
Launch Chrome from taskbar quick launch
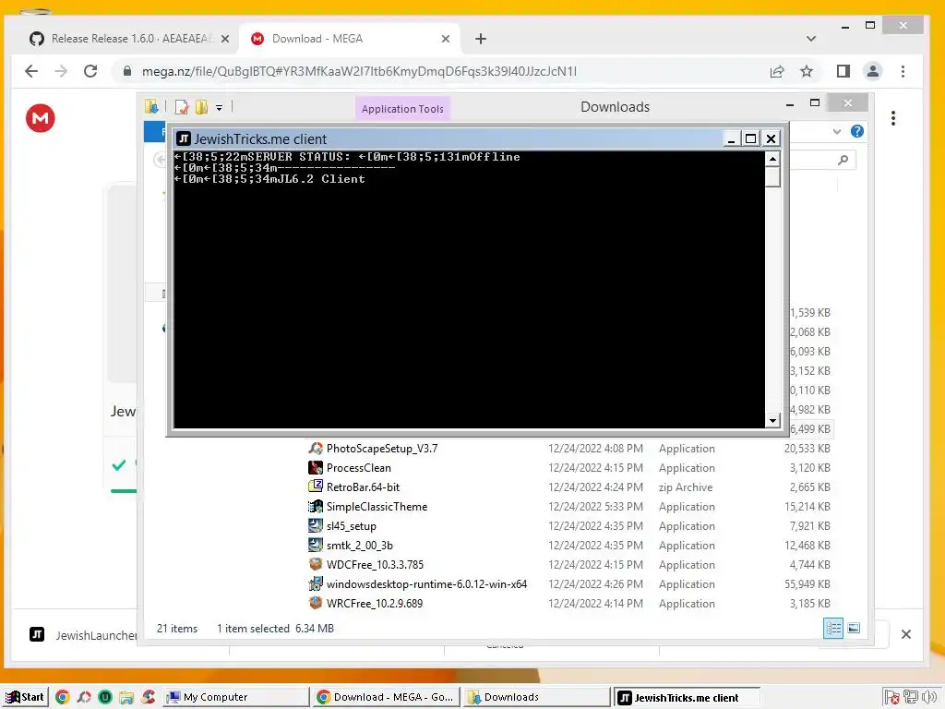point(62,697)
